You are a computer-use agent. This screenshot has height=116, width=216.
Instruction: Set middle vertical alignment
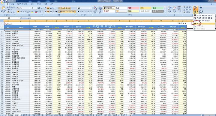48,8
